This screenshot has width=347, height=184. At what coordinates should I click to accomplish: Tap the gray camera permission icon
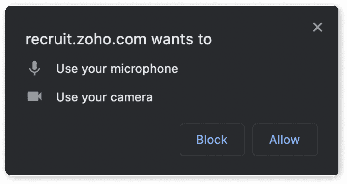tap(34, 96)
